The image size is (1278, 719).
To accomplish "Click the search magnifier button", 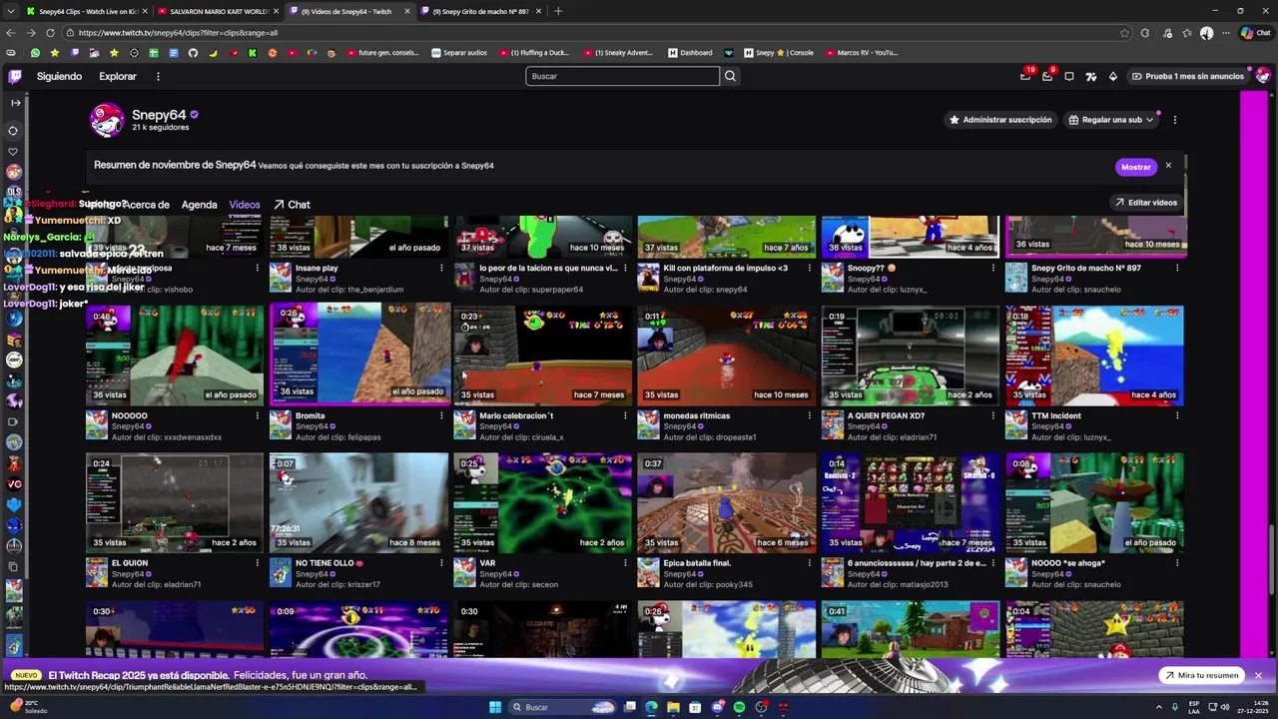I will [730, 76].
